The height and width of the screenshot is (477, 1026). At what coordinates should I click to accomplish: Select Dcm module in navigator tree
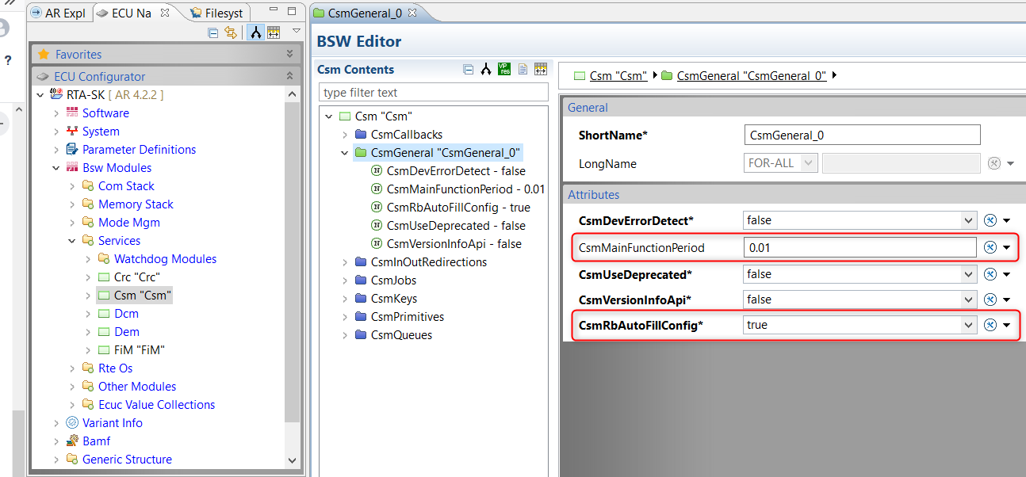coord(126,314)
